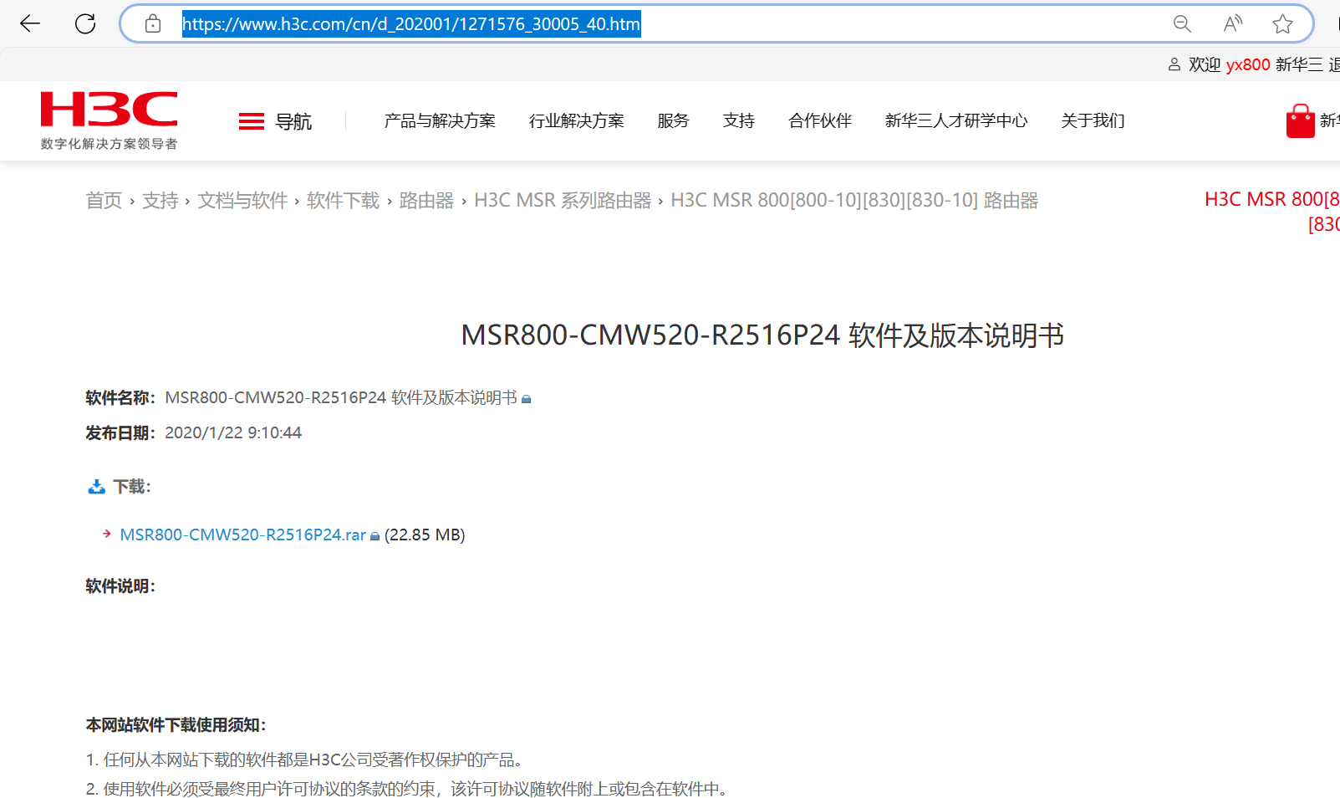Click the 导航 label
The height and width of the screenshot is (798, 1340).
click(293, 122)
